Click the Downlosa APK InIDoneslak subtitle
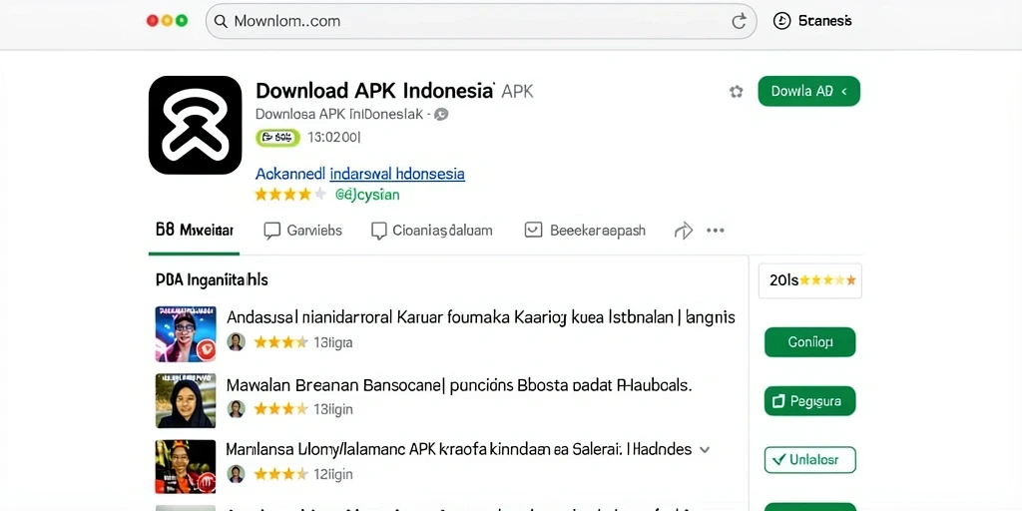The image size is (1022, 511). point(339,114)
